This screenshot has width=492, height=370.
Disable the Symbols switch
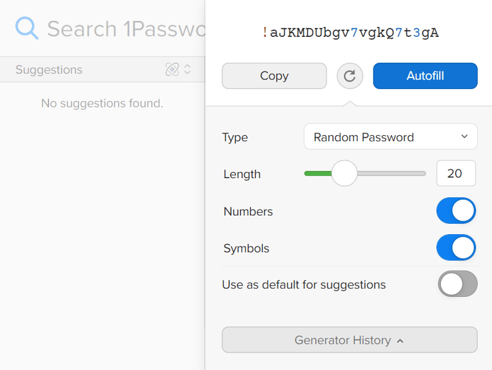coord(456,248)
